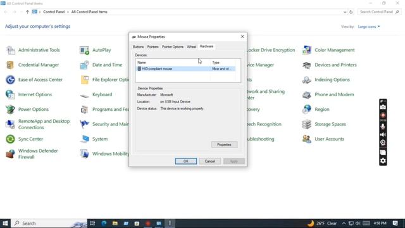Open the notification center
405x228 pixels.
[x=395, y=224]
